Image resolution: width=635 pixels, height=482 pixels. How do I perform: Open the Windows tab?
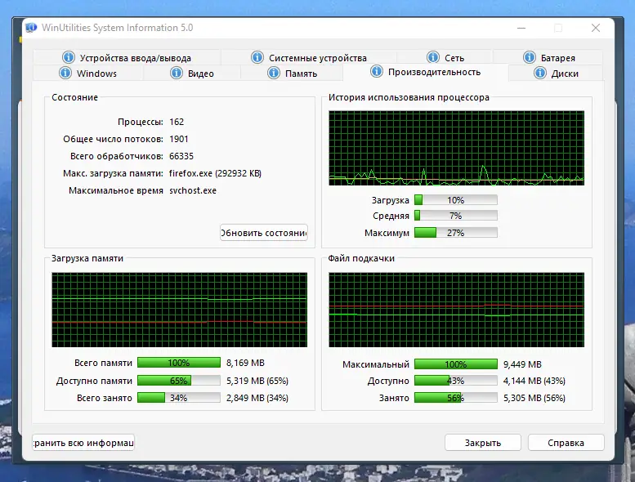(88, 74)
